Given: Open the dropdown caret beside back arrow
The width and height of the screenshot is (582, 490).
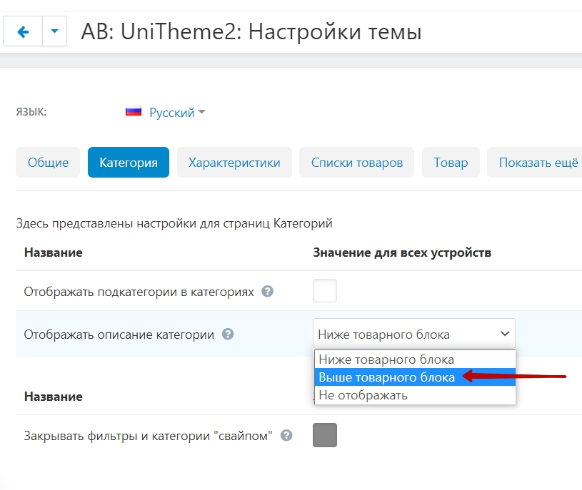Looking at the screenshot, I should (55, 31).
